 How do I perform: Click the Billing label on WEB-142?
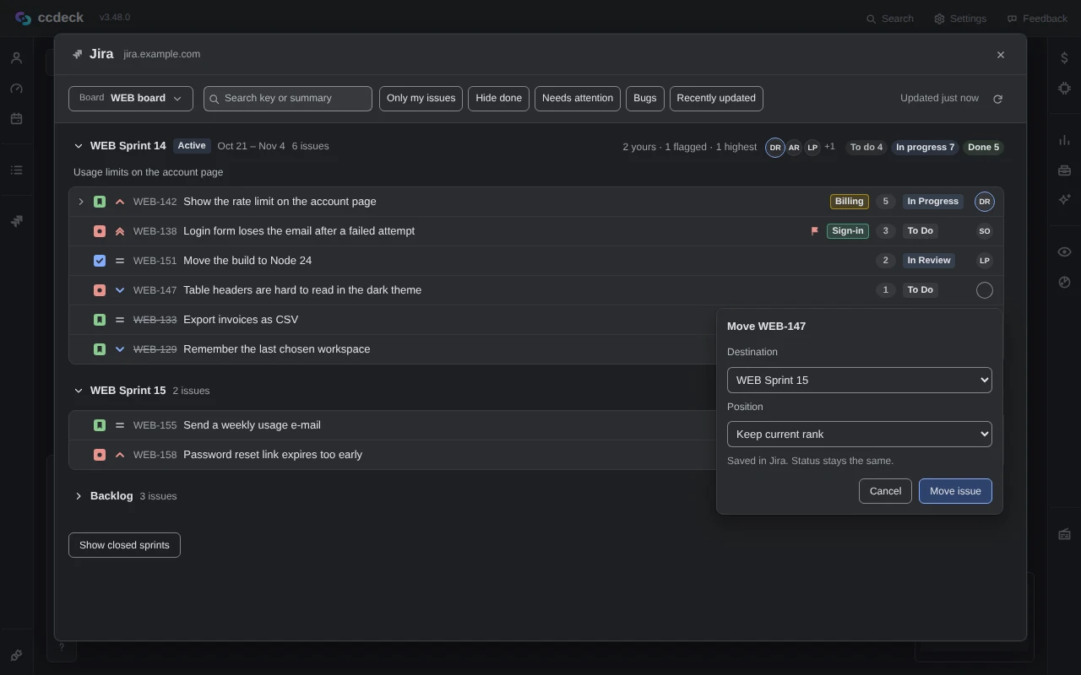coord(849,202)
